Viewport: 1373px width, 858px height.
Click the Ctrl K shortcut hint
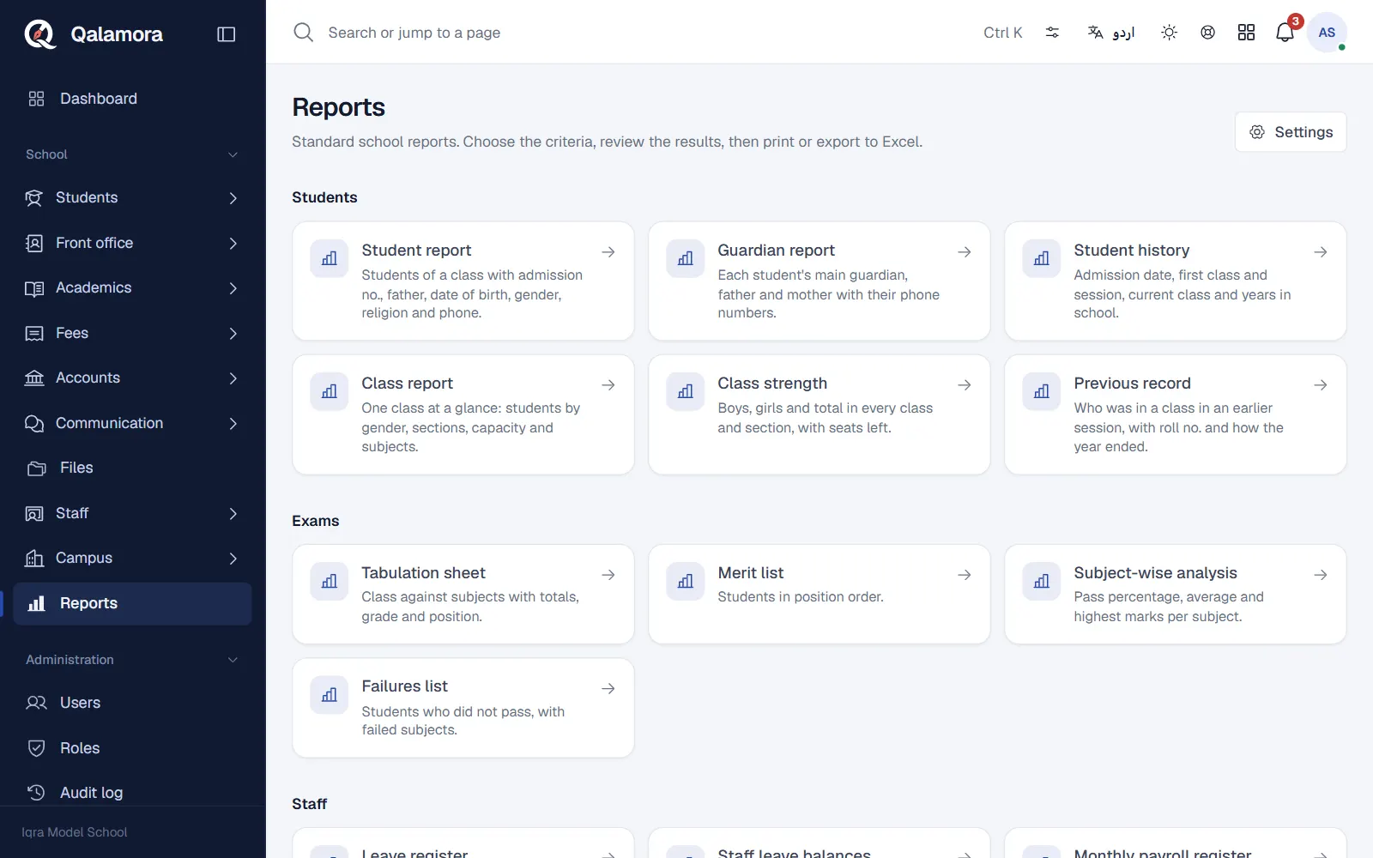pos(1002,33)
